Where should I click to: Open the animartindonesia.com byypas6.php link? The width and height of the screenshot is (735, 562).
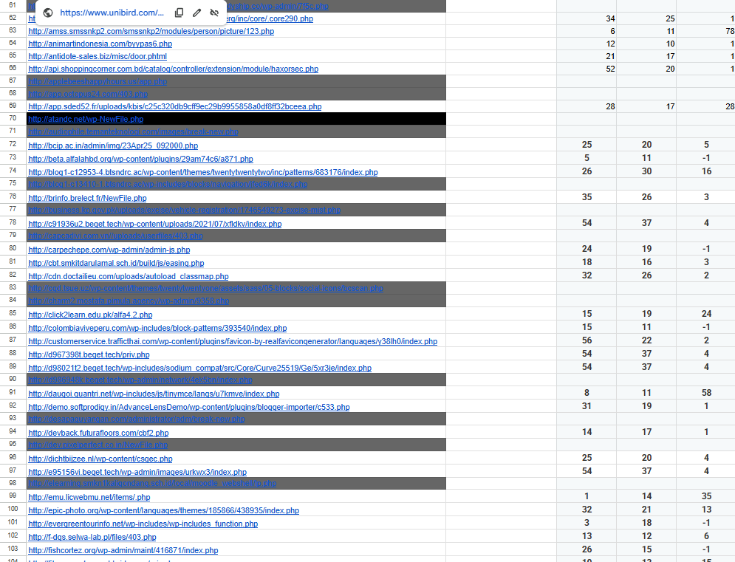100,44
